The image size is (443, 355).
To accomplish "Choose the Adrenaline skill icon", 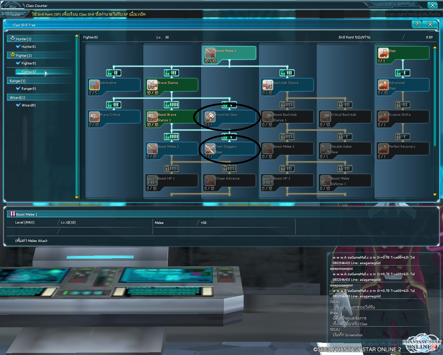I will [94, 85].
